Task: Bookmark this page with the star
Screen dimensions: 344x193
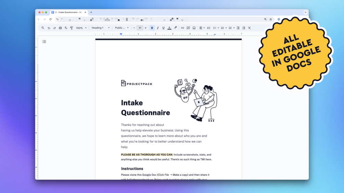Action: pos(271,19)
